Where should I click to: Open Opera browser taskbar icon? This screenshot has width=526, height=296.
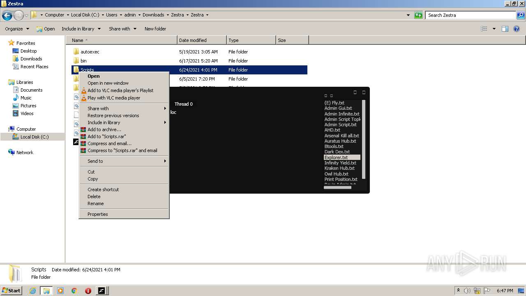tap(88, 291)
